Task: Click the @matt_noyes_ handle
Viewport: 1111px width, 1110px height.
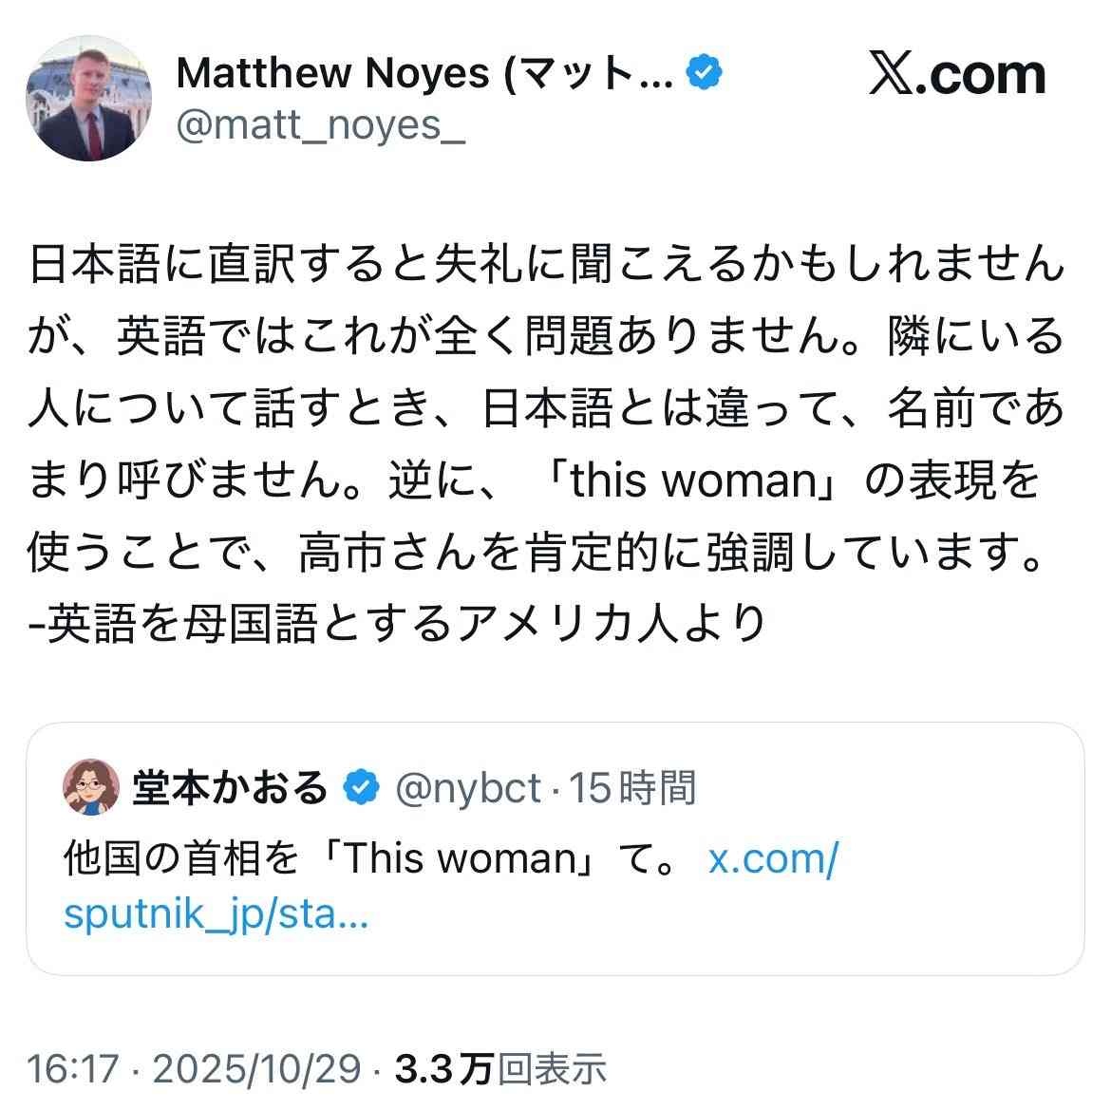Action: pyautogui.click(x=320, y=125)
